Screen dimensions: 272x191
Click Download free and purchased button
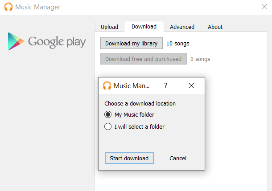143,59
